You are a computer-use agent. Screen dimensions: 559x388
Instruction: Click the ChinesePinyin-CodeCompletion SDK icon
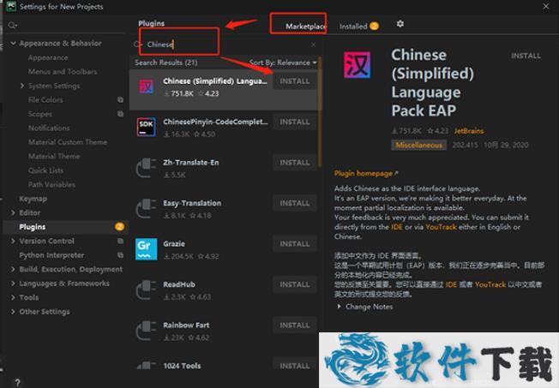point(147,128)
